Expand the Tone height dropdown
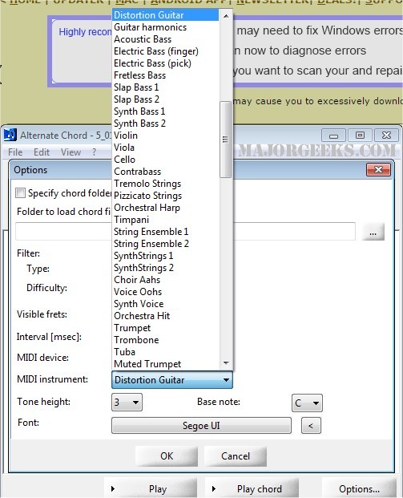This screenshot has width=403, height=498. click(x=127, y=402)
